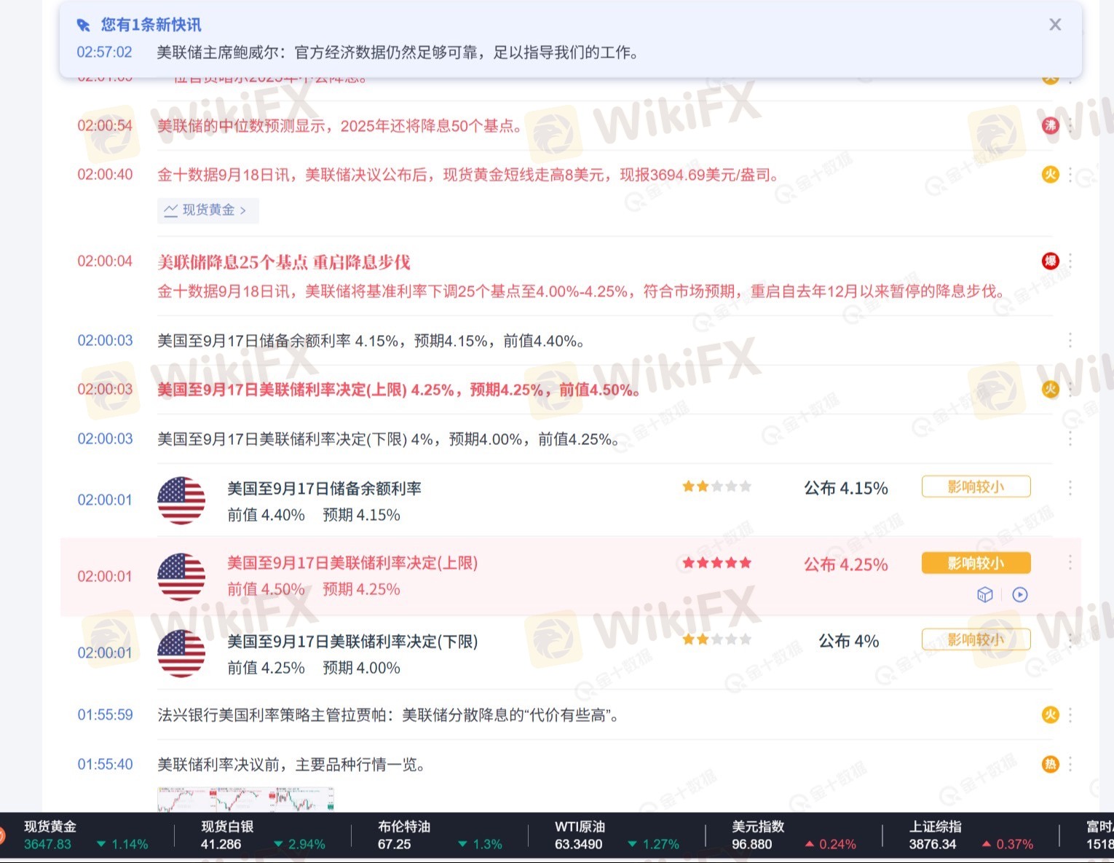Click the 沸 badge on the 02:00:54 news

coord(1049,125)
